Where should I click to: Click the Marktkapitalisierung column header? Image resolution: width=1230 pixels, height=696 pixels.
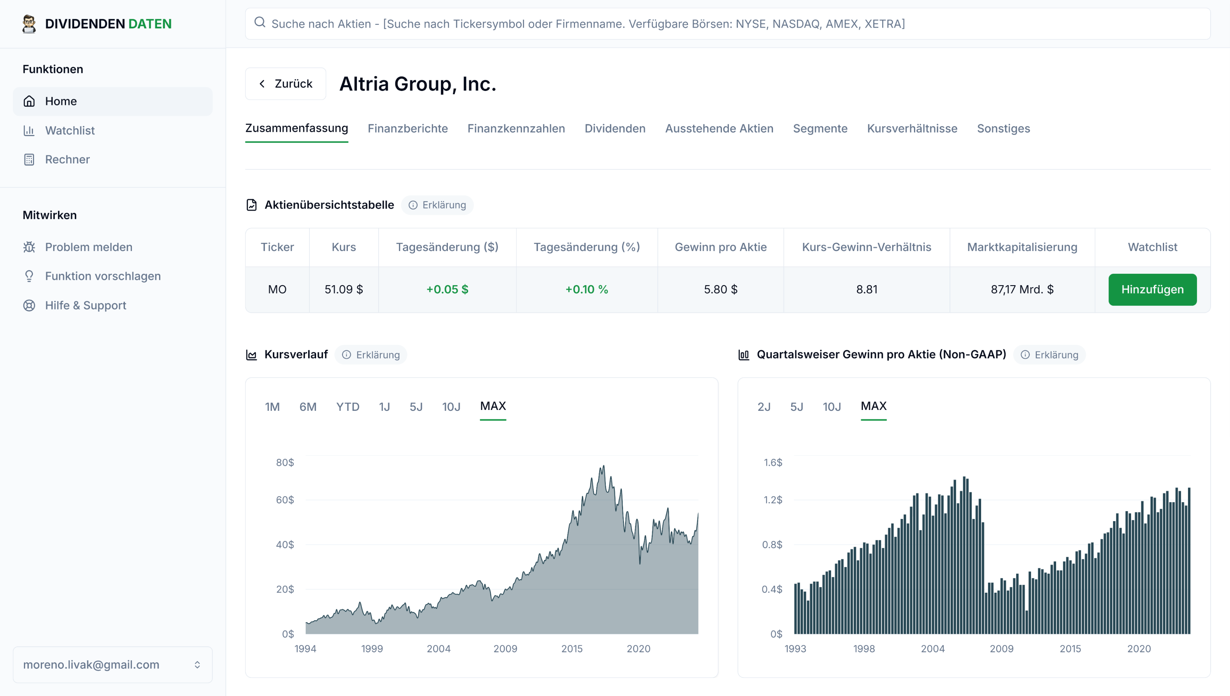(1022, 247)
